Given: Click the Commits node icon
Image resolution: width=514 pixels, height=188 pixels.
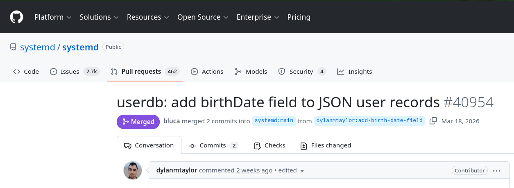Looking at the screenshot, I should point(192,146).
